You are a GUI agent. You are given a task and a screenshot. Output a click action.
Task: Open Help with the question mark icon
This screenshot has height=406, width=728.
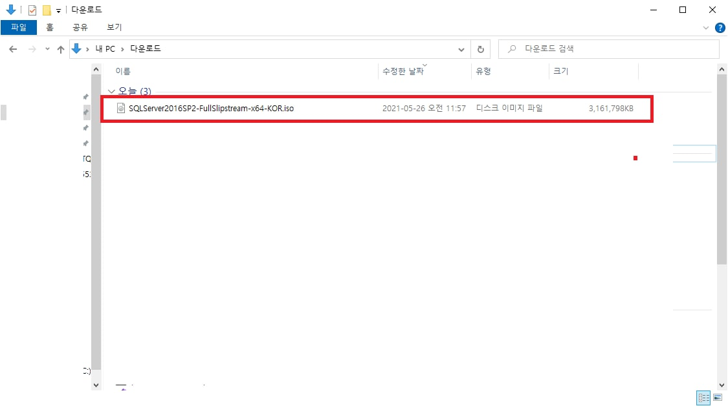click(x=720, y=28)
